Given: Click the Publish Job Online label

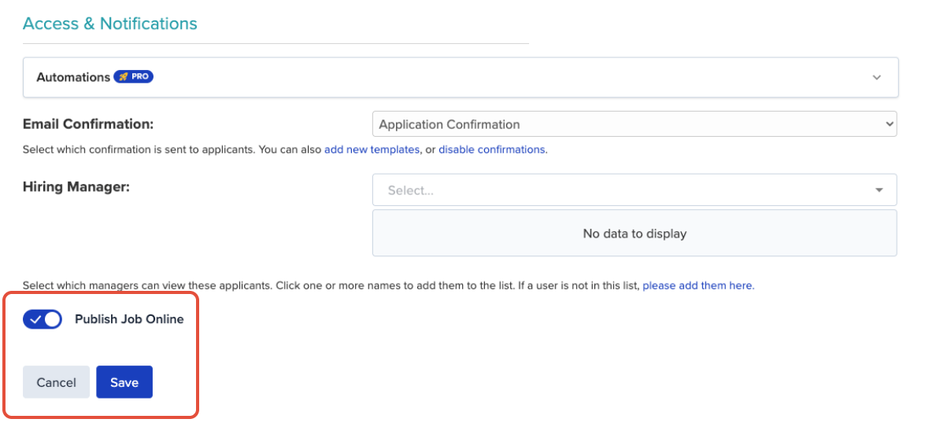Looking at the screenshot, I should [x=129, y=319].
